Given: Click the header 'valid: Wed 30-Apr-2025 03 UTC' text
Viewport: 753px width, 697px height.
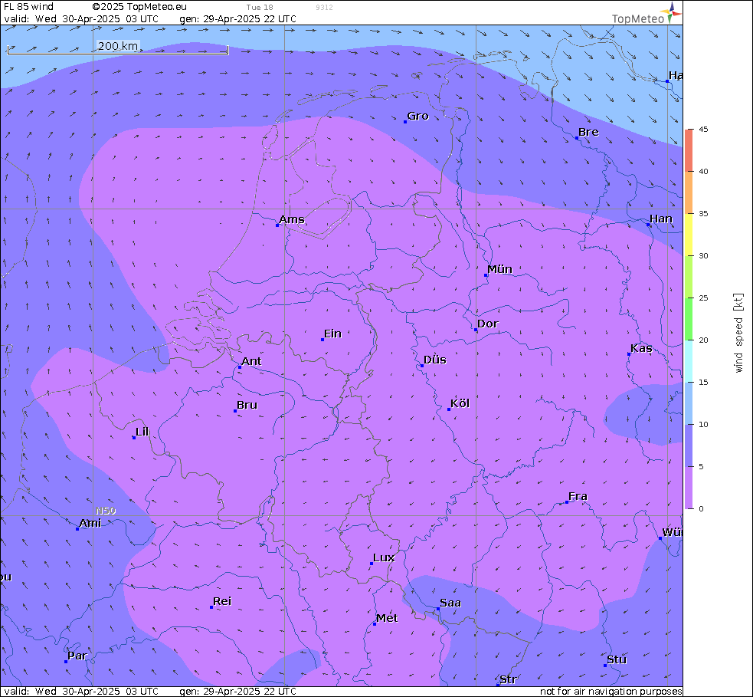Looking at the screenshot, I should coord(81,18).
